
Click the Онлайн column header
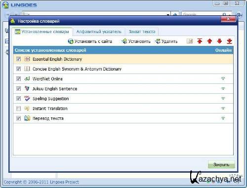pyautogui.click(x=223, y=50)
